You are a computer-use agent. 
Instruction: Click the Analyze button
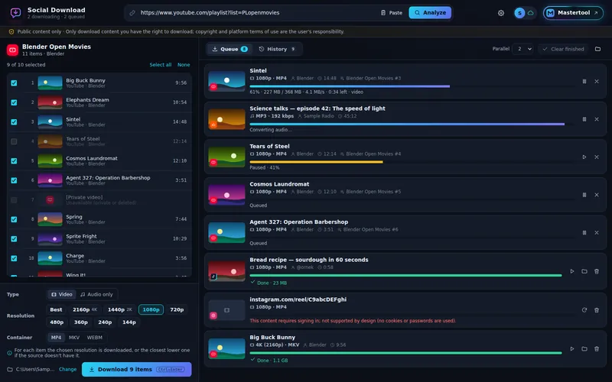(x=430, y=13)
